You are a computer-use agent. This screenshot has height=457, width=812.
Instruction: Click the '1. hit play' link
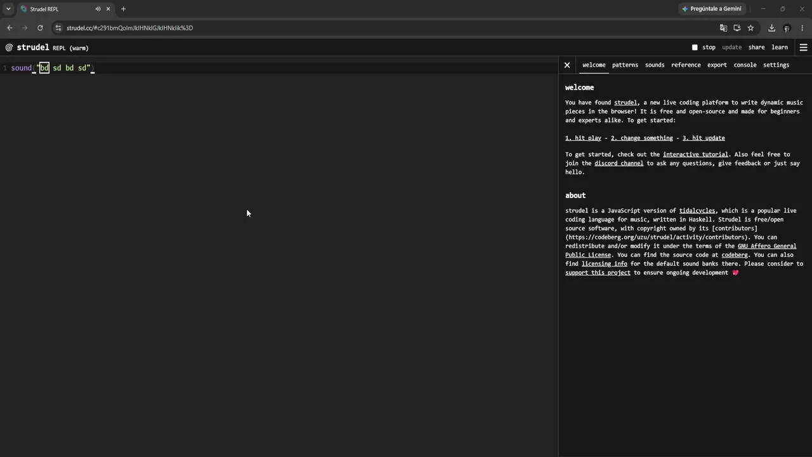(583, 138)
